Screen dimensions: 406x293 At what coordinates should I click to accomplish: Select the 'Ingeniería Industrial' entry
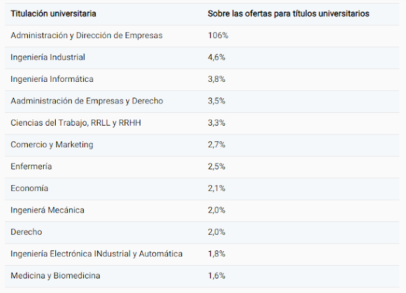pyautogui.click(x=48, y=57)
